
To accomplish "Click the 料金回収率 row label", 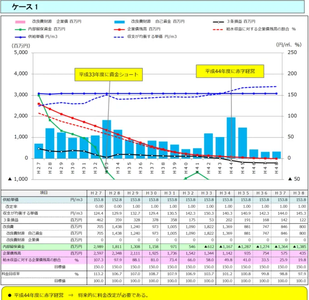I will [10, 274].
